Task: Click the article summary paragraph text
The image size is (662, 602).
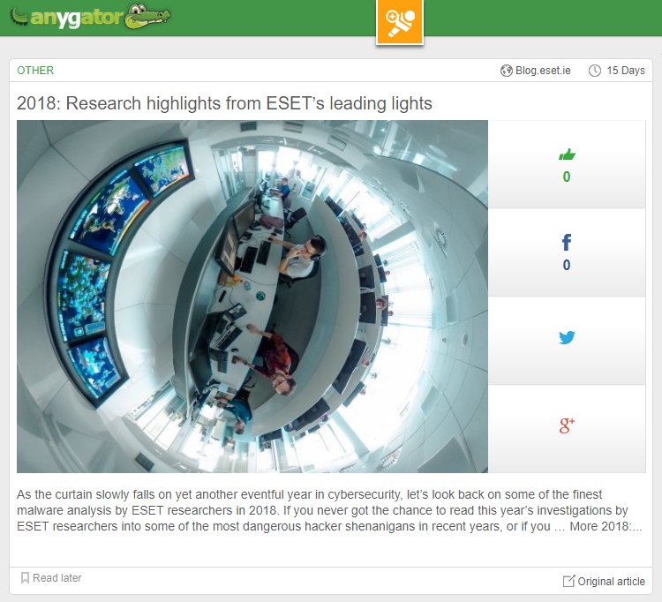Action: pos(329,510)
